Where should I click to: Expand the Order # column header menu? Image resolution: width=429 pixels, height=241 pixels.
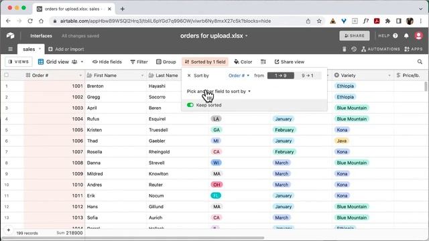click(x=80, y=76)
